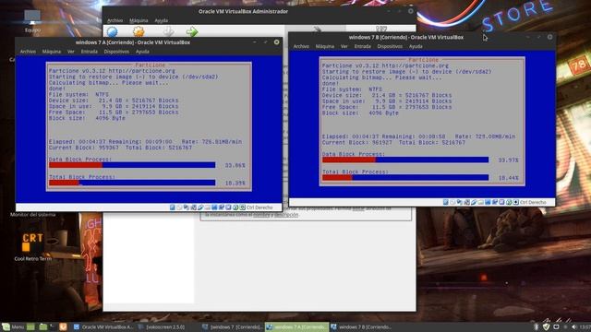The image size is (591, 332).
Task: Open the Cool Retro Term desktop icon
Action: [x=32, y=243]
